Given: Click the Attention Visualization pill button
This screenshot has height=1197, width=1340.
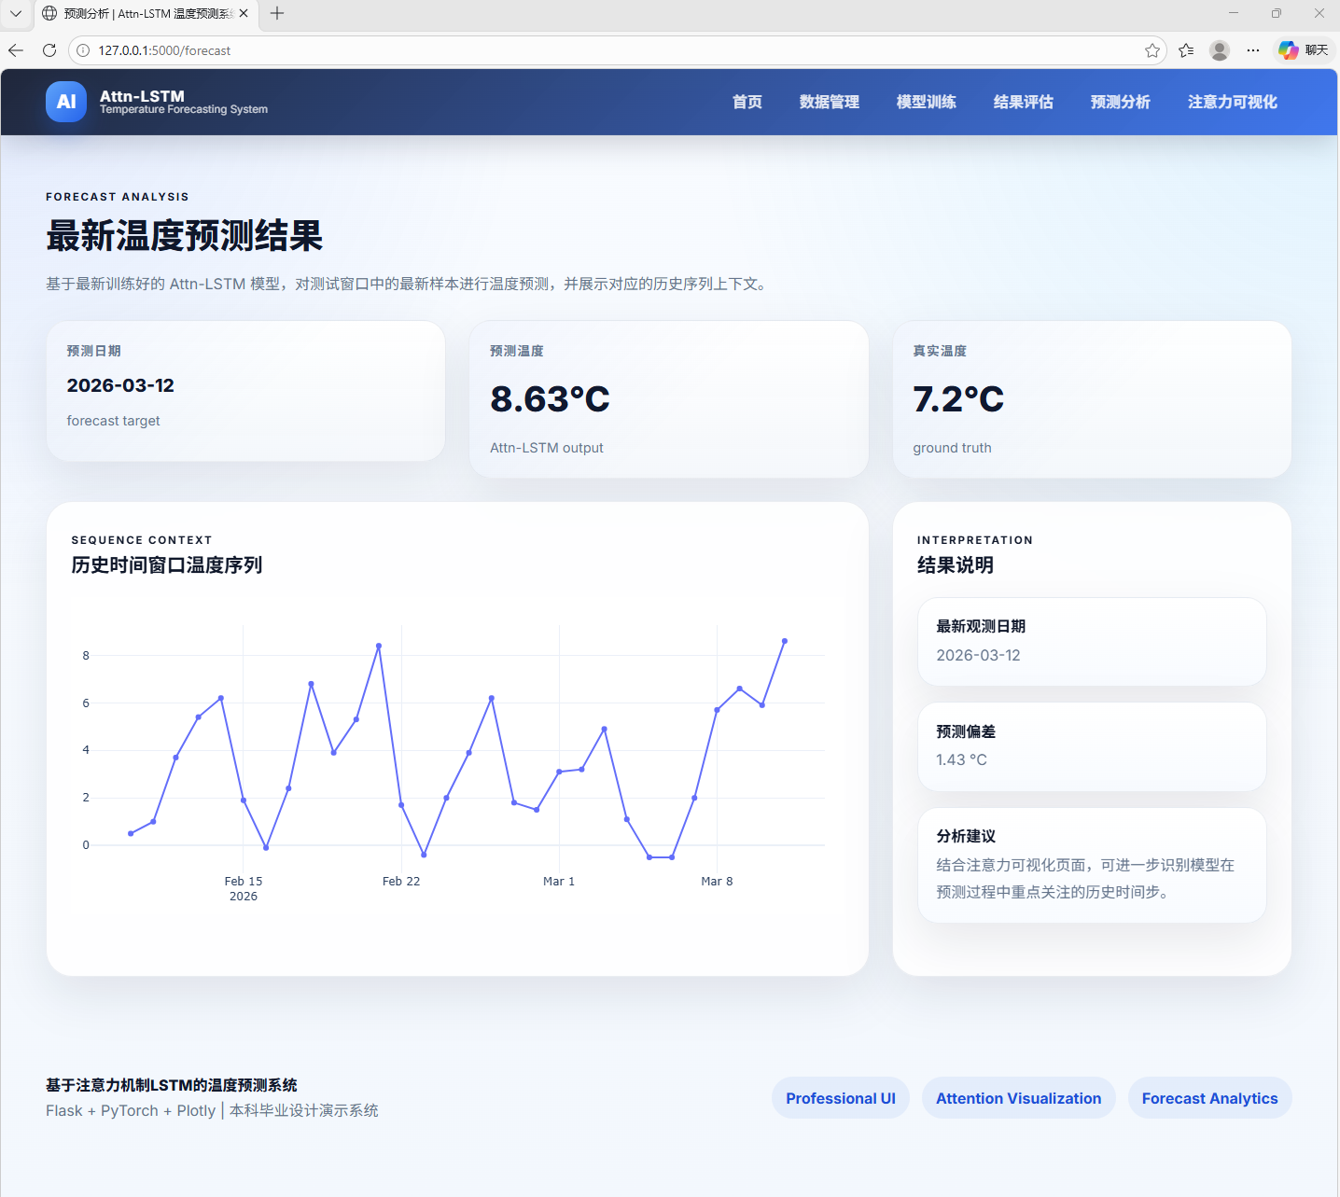Looking at the screenshot, I should click(1018, 1098).
